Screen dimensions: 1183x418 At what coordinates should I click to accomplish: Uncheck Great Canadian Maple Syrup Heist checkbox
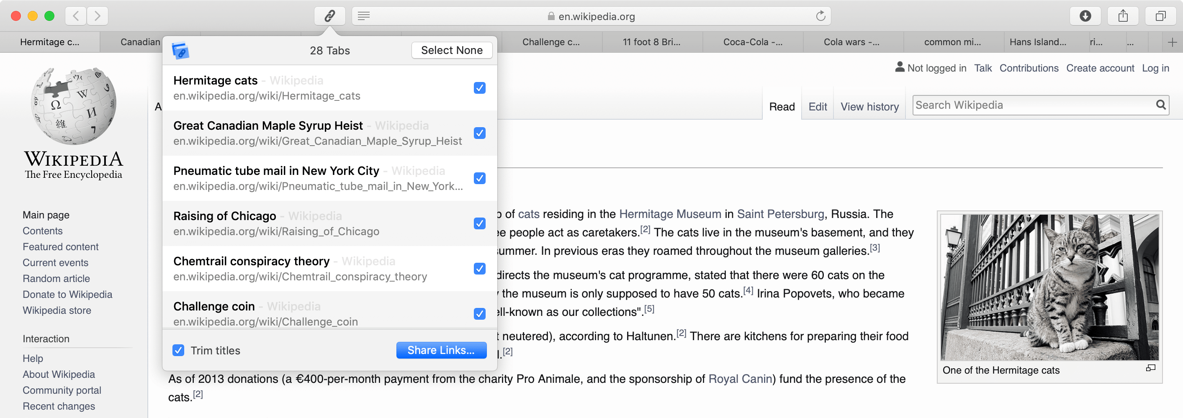pyautogui.click(x=479, y=133)
